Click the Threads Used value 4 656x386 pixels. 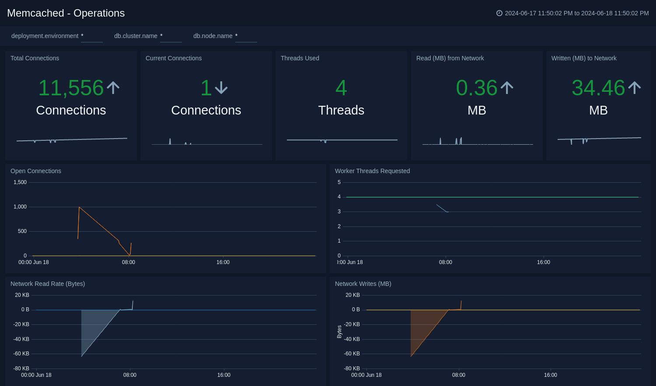(341, 88)
